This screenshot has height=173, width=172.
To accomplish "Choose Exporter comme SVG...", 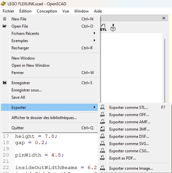I will [135, 144].
